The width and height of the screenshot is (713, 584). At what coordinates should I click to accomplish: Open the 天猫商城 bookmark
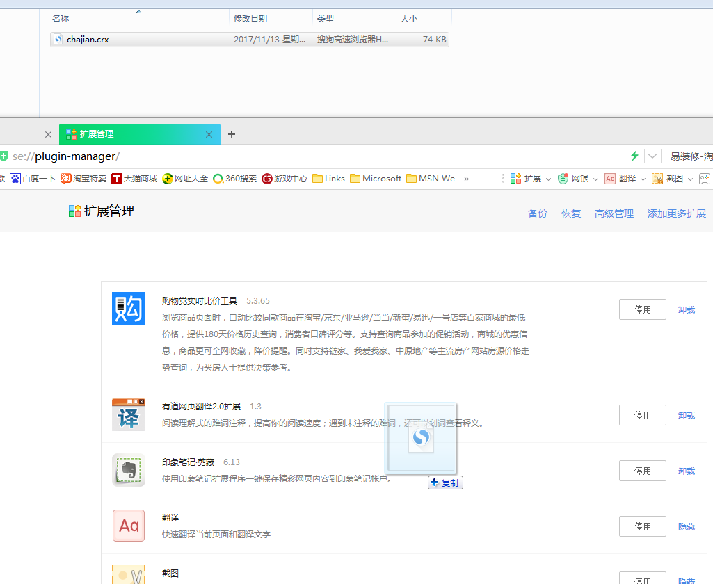point(134,179)
